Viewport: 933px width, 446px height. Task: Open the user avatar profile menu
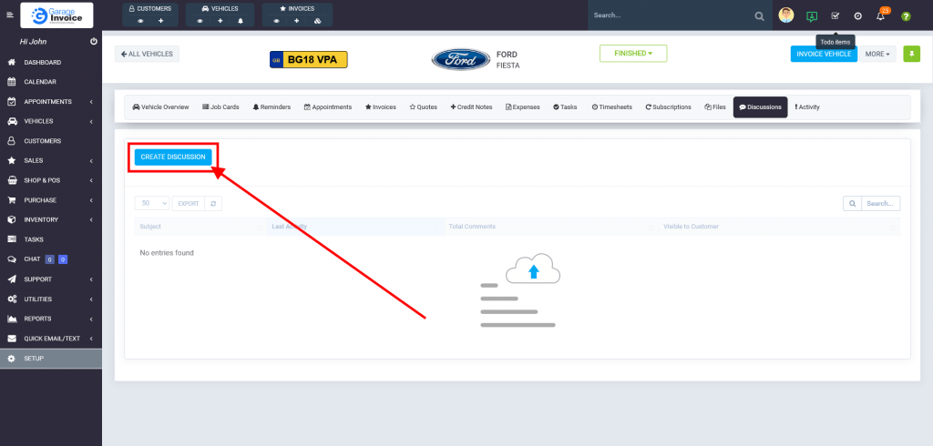tap(786, 15)
